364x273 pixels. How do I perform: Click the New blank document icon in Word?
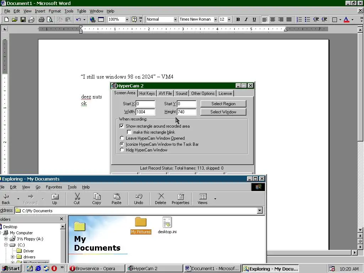click(6, 20)
